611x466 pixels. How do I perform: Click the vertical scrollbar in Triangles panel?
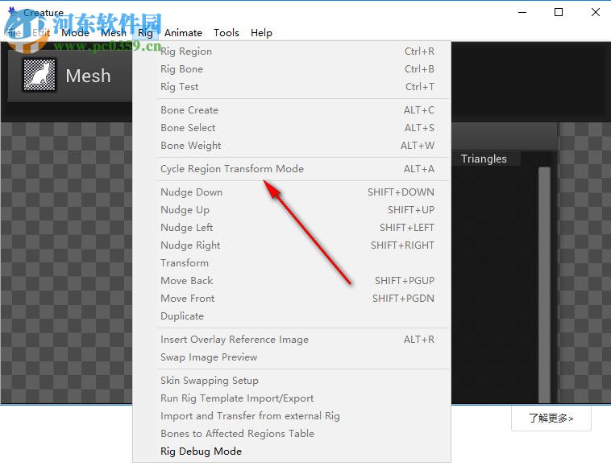point(544,285)
